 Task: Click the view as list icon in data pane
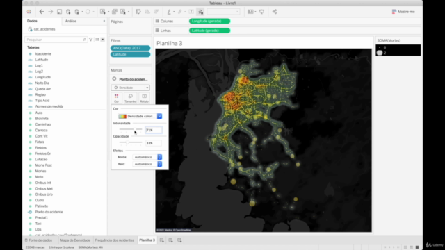(x=97, y=40)
